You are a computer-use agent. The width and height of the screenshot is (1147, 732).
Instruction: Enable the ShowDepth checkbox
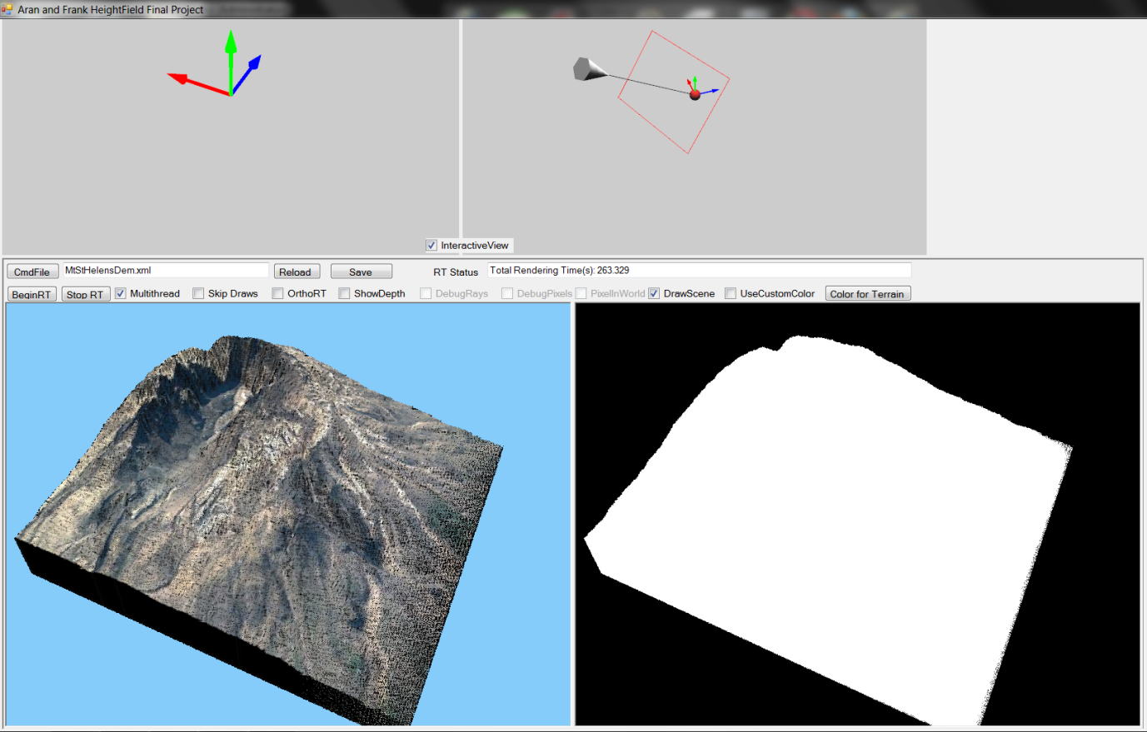tap(344, 293)
